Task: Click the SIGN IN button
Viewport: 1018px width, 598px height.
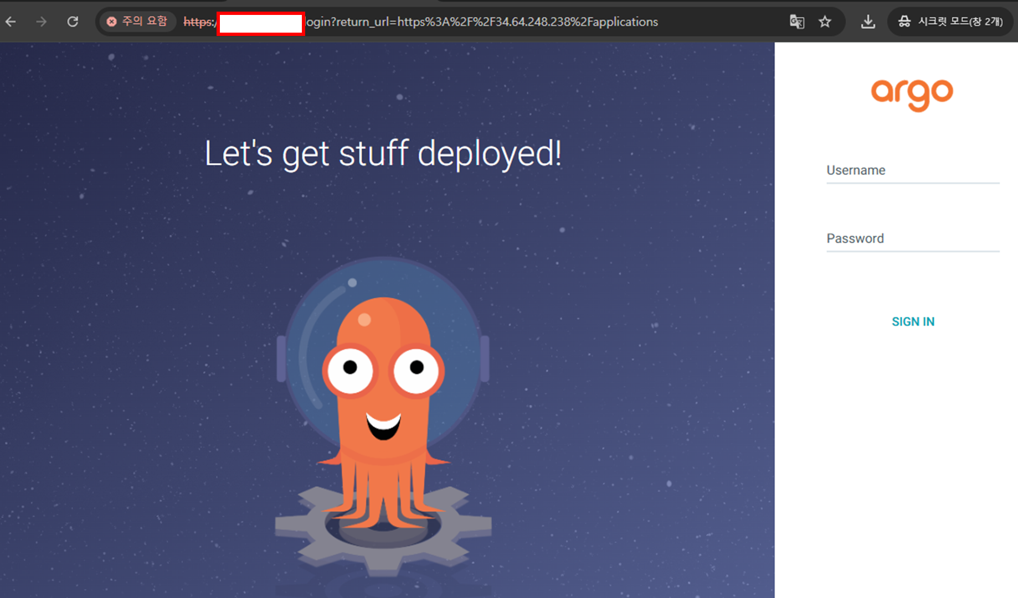Action: pos(913,321)
